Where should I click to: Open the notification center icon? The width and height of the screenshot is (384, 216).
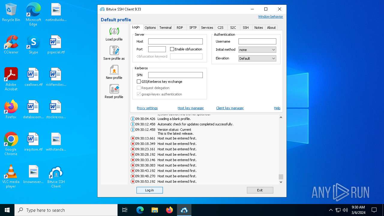(374, 210)
